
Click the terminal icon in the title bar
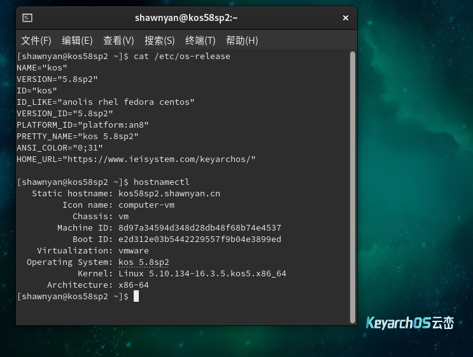coord(27,18)
